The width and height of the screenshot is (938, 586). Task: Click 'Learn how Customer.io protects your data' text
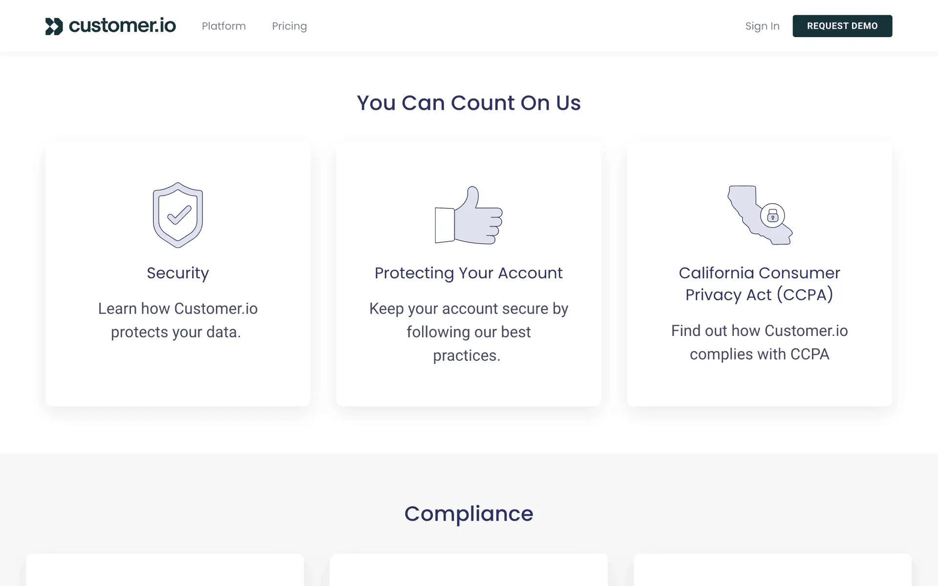[177, 320]
